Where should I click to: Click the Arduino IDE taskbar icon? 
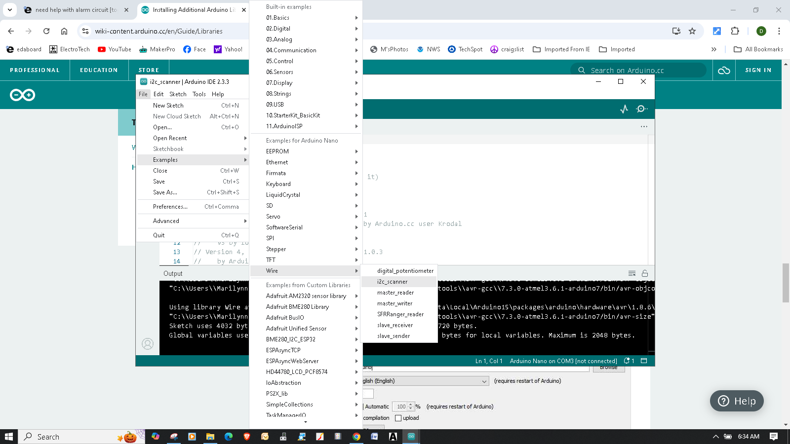pos(411,437)
